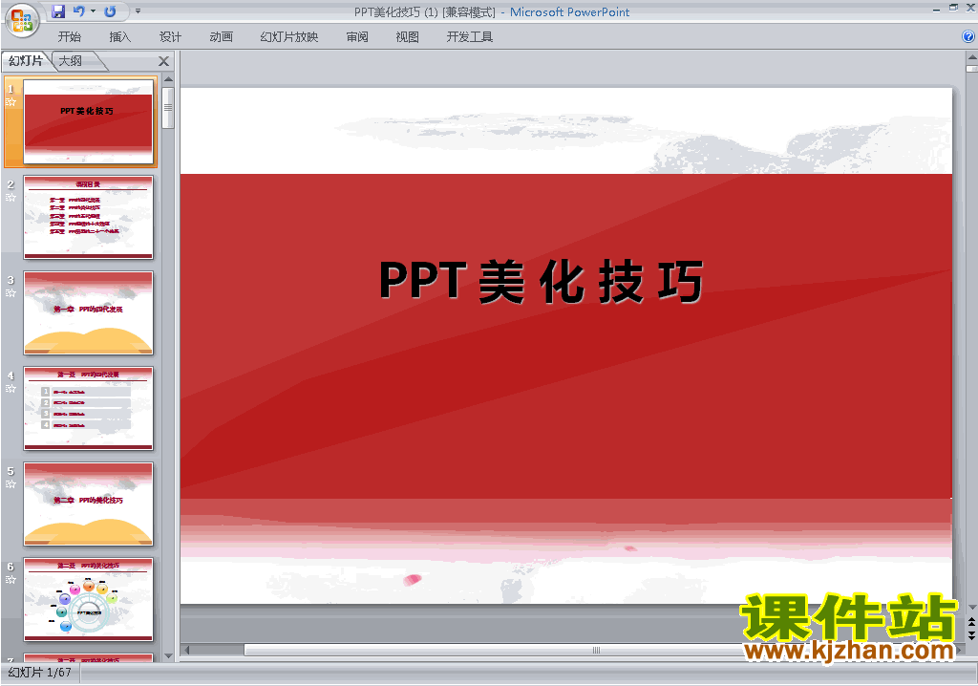
Task: Click the thumbnail pane scrollbar thumb
Action: [168, 108]
